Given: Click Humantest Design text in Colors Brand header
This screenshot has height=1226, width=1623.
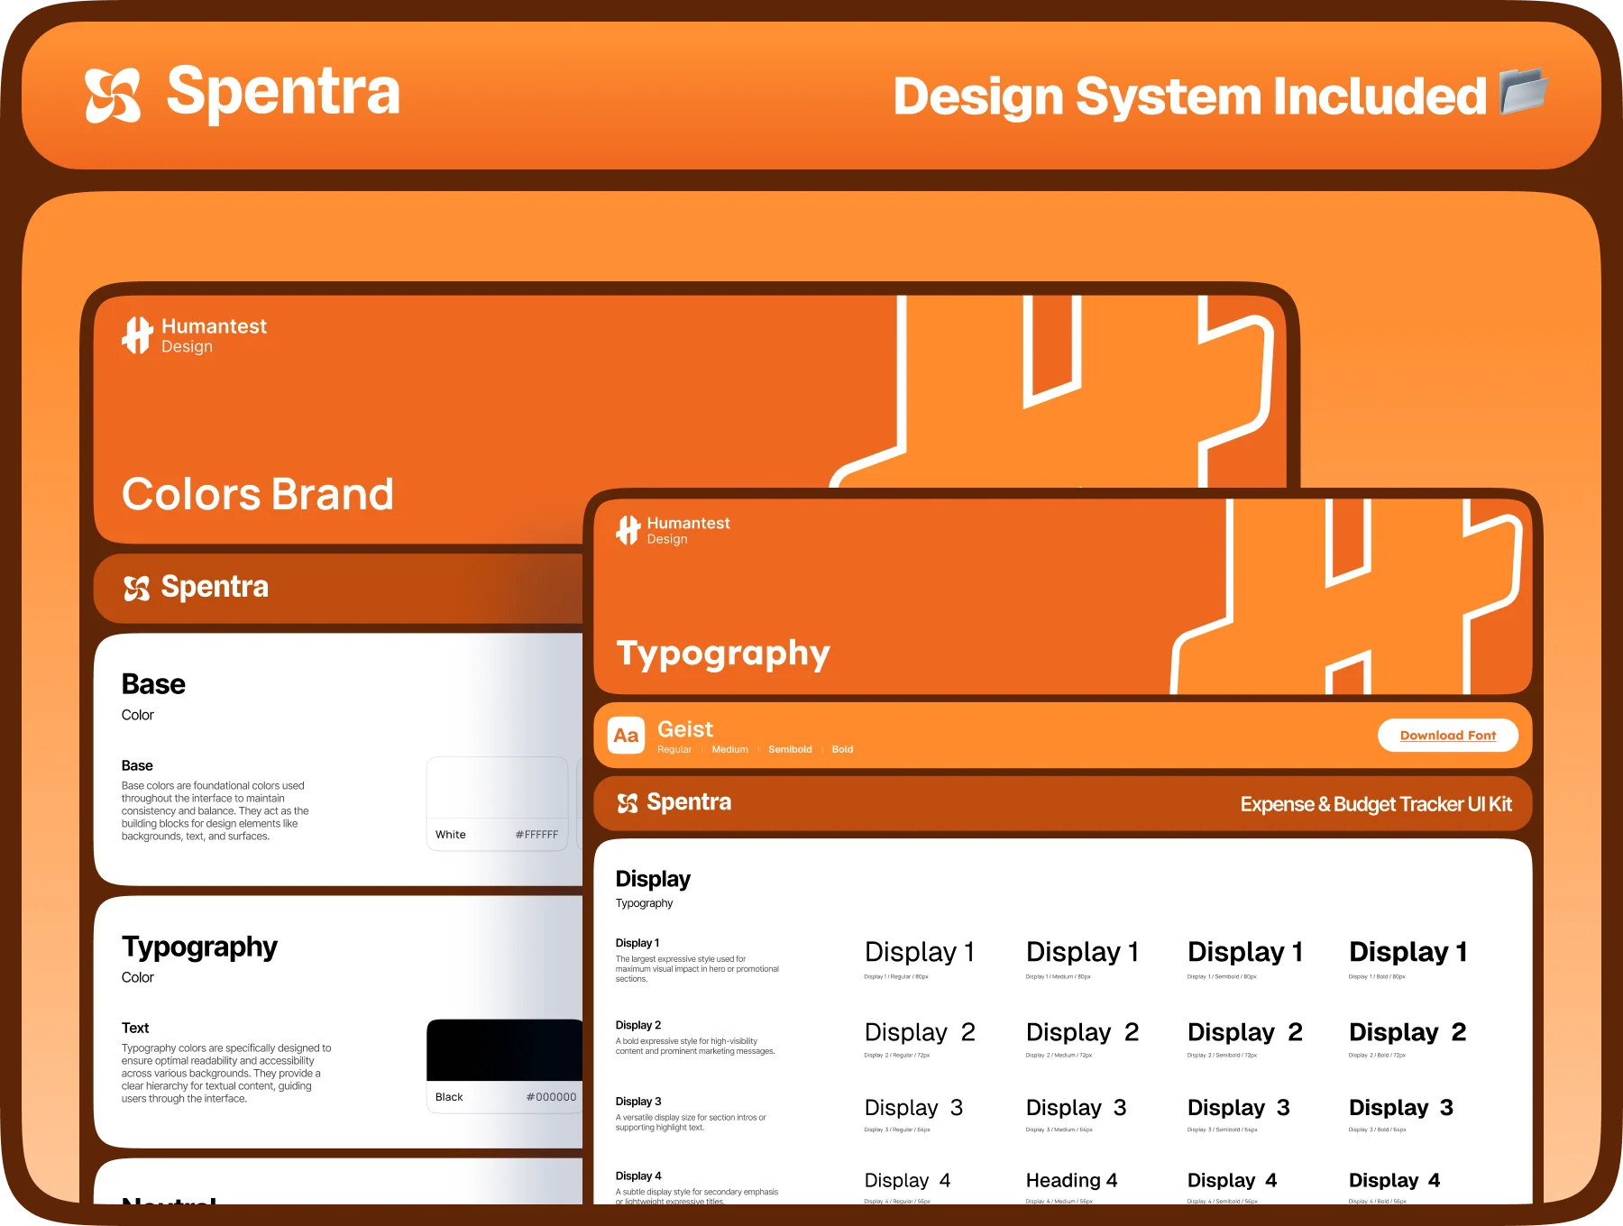Looking at the screenshot, I should [215, 335].
